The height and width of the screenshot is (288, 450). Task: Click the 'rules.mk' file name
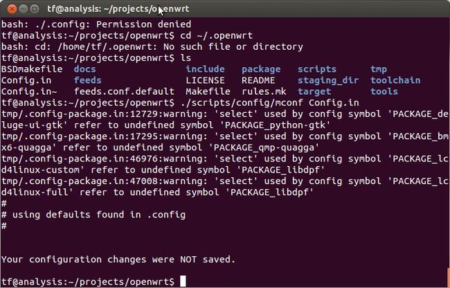(264, 91)
